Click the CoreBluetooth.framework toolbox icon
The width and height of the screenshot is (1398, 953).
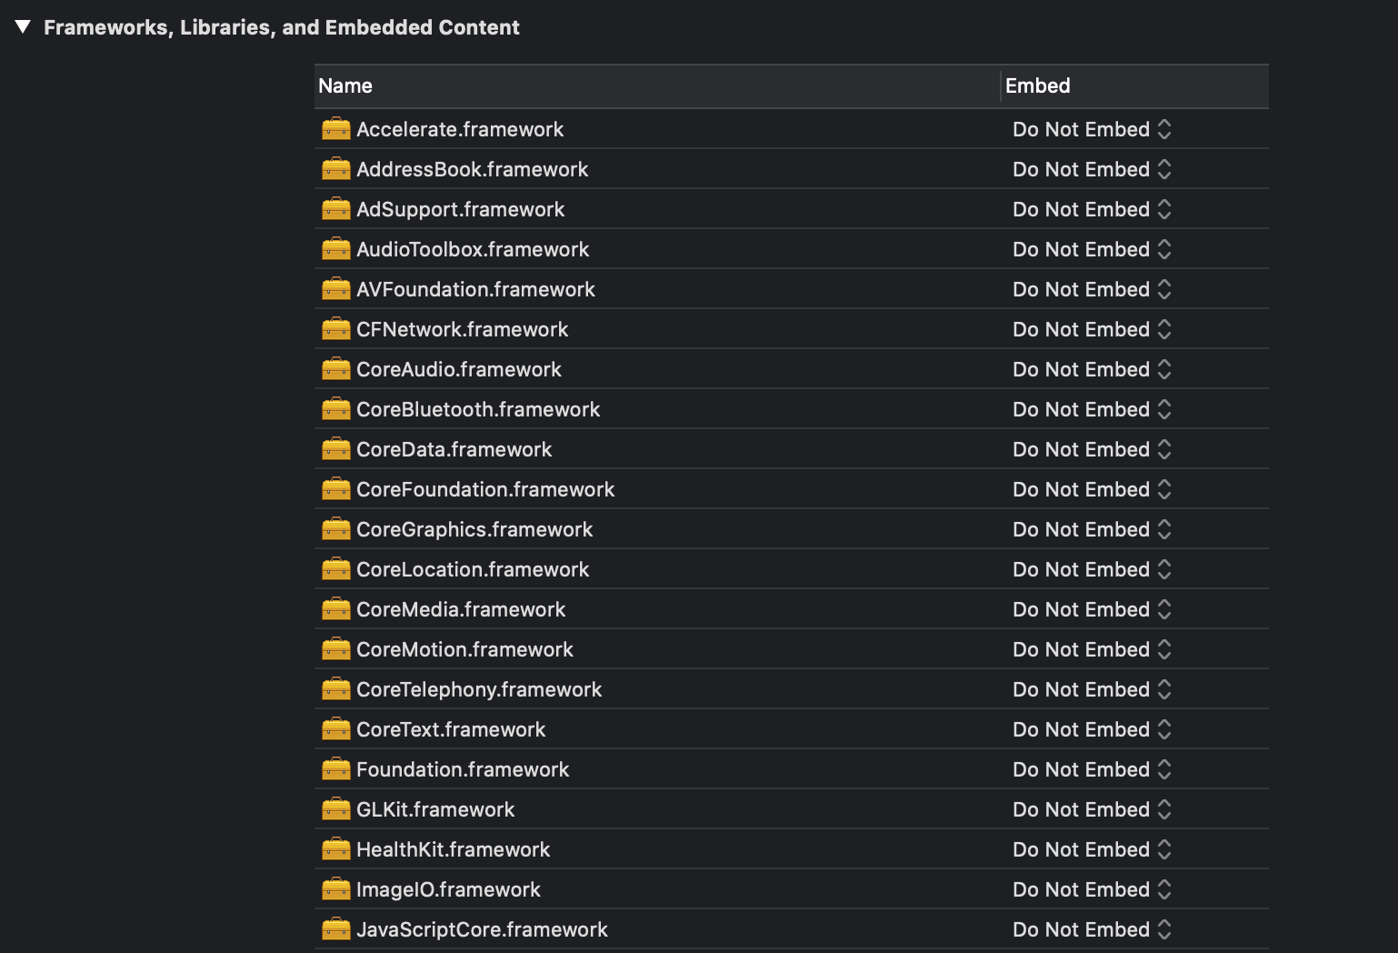tap(335, 409)
